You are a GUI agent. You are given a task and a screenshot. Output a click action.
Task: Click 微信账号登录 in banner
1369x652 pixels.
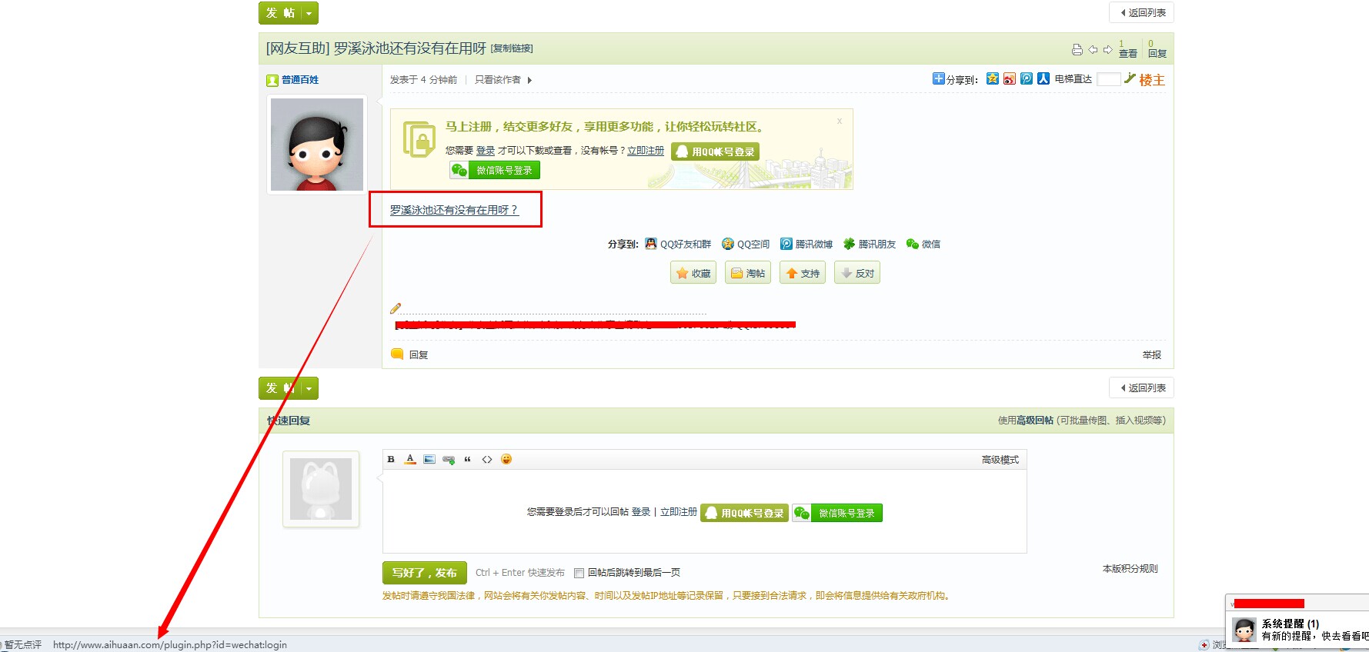click(x=495, y=170)
